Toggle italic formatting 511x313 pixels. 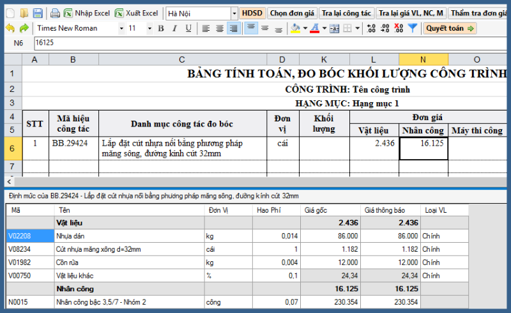coord(174,28)
